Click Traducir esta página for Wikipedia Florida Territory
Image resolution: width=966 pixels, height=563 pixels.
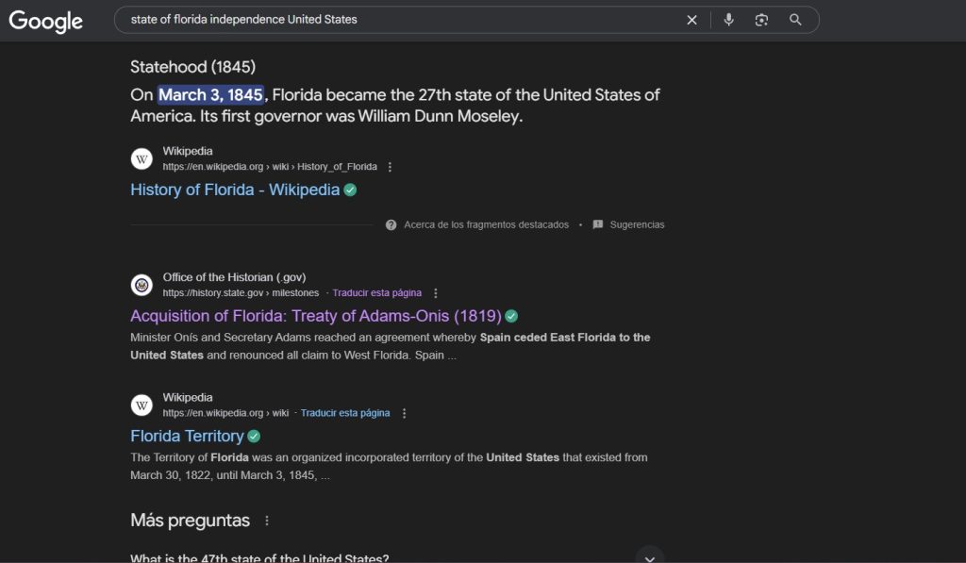tap(345, 413)
